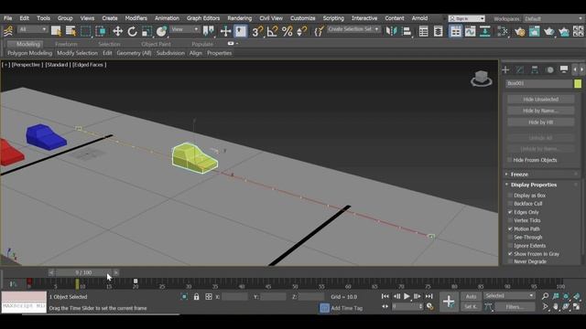The width and height of the screenshot is (586, 329).
Task: Toggle 3D Snaps
Action: click(257, 31)
